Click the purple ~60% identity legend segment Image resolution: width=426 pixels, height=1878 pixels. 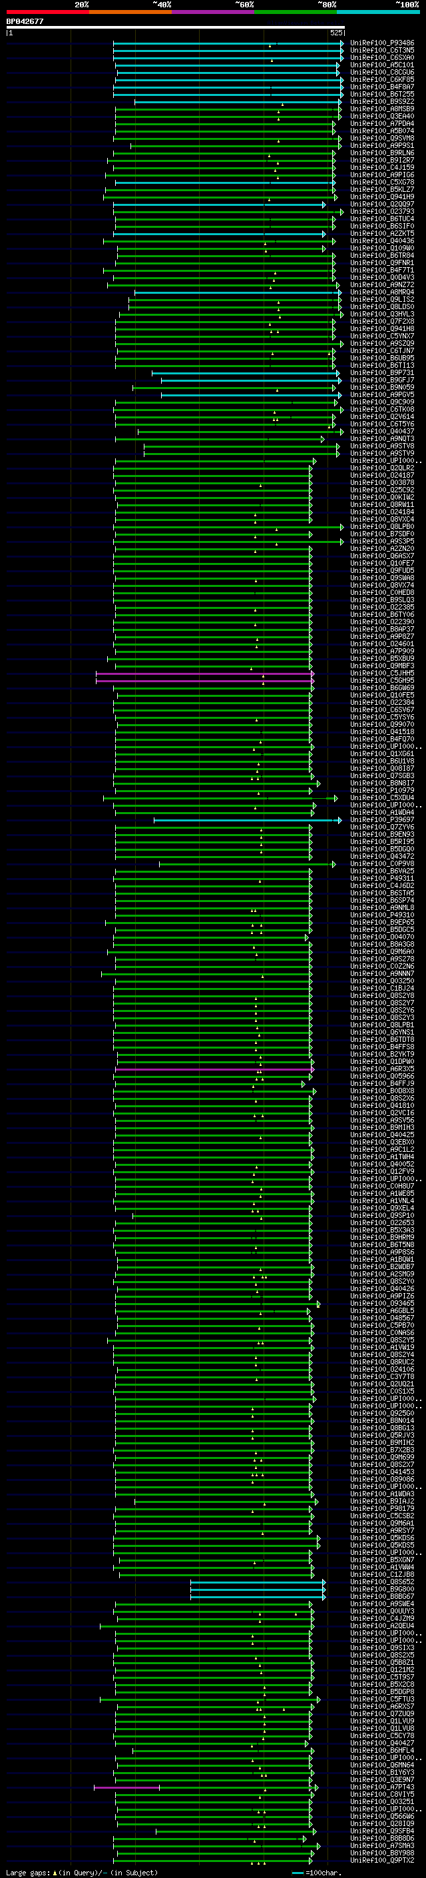point(214,12)
